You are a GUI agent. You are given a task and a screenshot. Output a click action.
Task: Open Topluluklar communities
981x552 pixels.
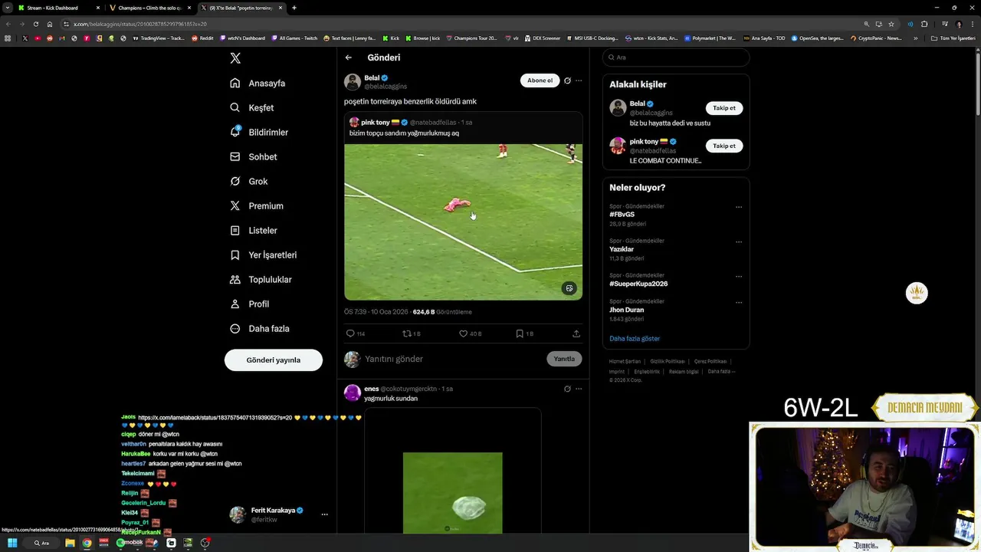[x=261, y=279]
